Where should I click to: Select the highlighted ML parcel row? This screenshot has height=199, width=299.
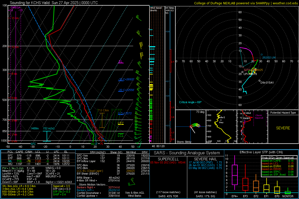[38, 161]
